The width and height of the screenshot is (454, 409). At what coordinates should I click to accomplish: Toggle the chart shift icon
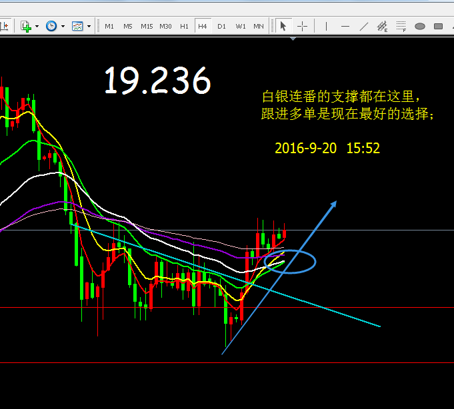point(4,27)
